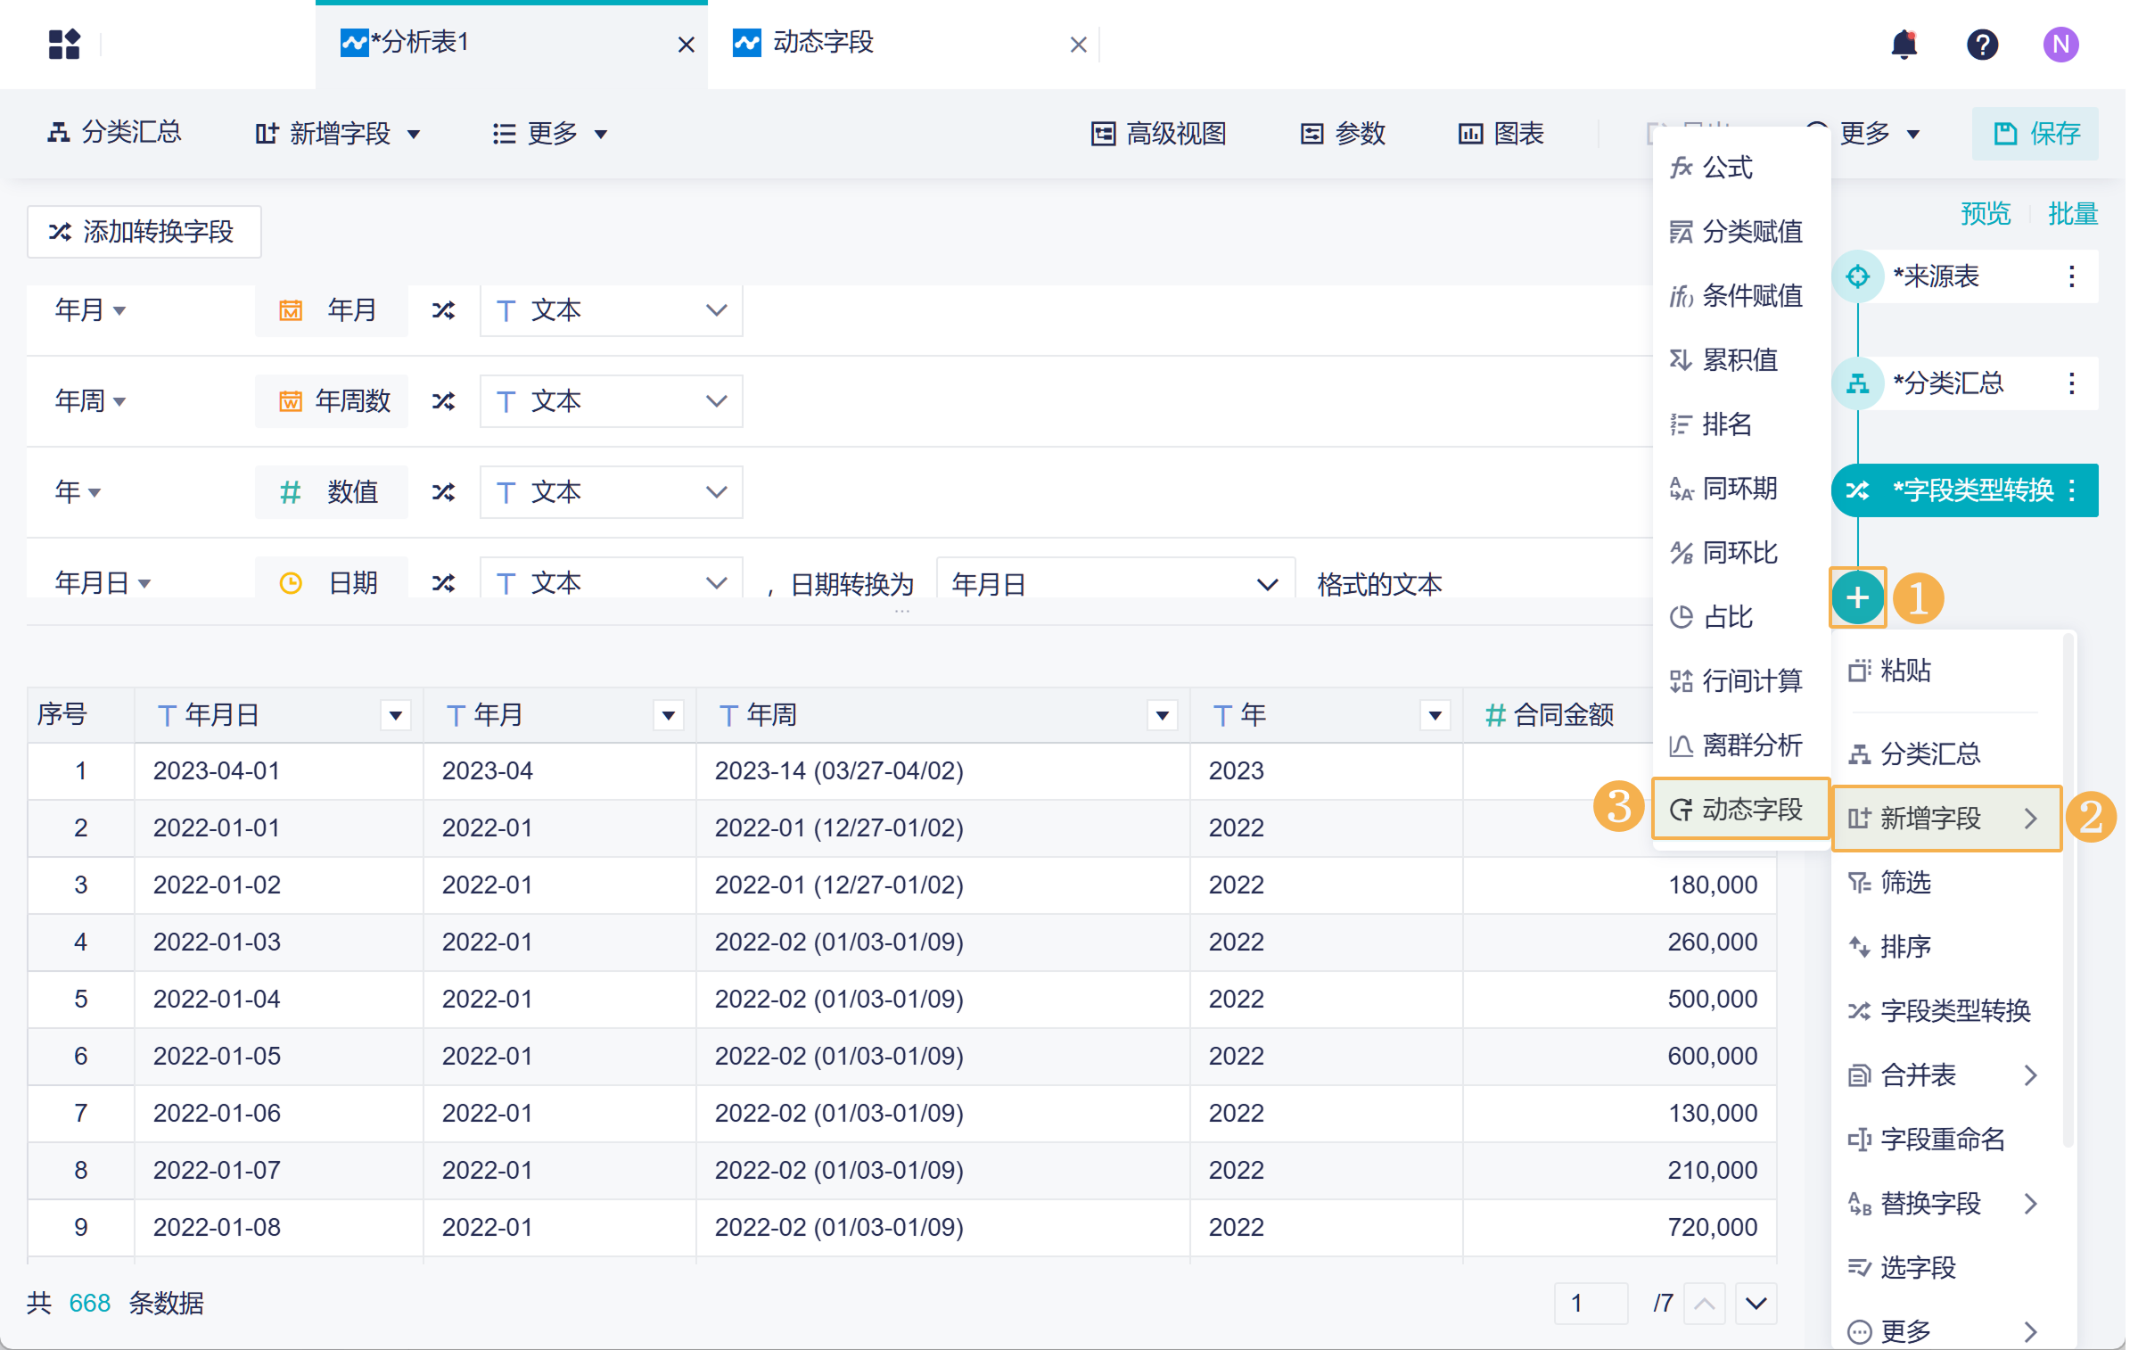Viewport: 2138px width, 1350px height.
Task: Click the 保存 button
Action: click(2035, 134)
